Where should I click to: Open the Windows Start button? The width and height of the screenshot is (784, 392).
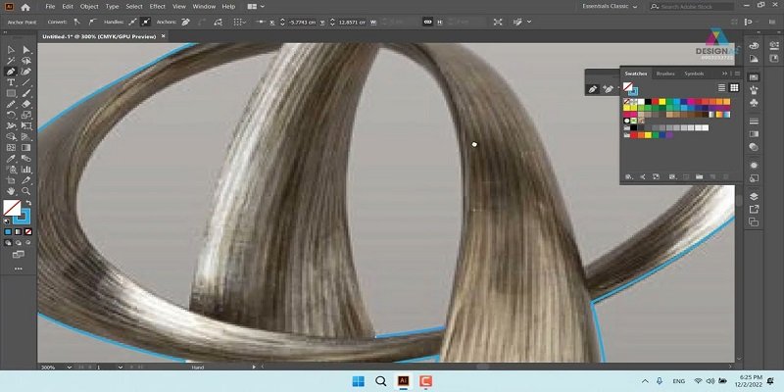[357, 380]
